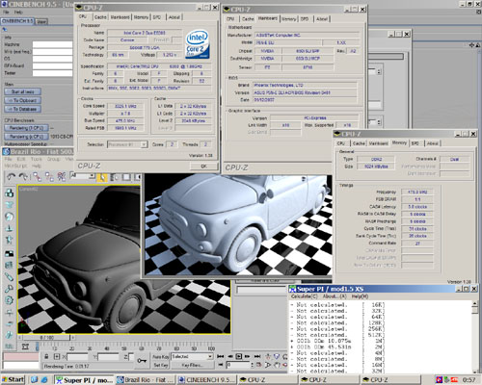The height and width of the screenshot is (385, 482).
Task: Click the 50 mark on the timeline ruler
Action: coord(123,348)
